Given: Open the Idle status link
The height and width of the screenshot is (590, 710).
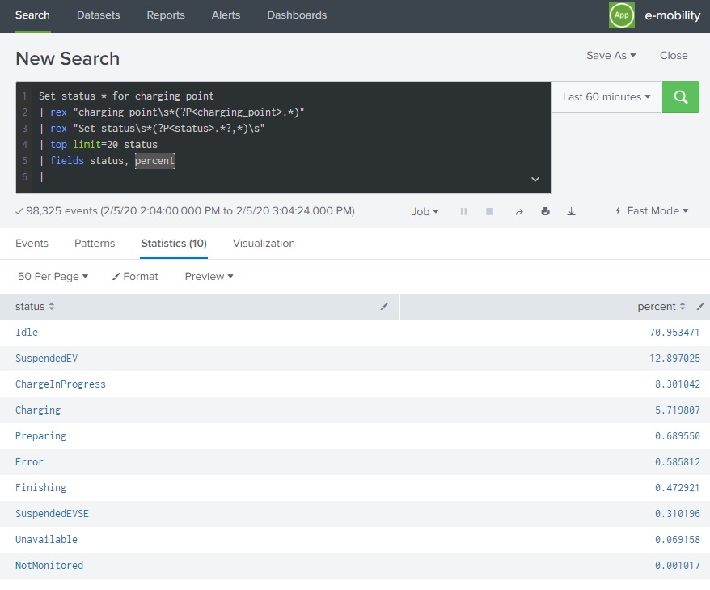Looking at the screenshot, I should click(x=25, y=332).
